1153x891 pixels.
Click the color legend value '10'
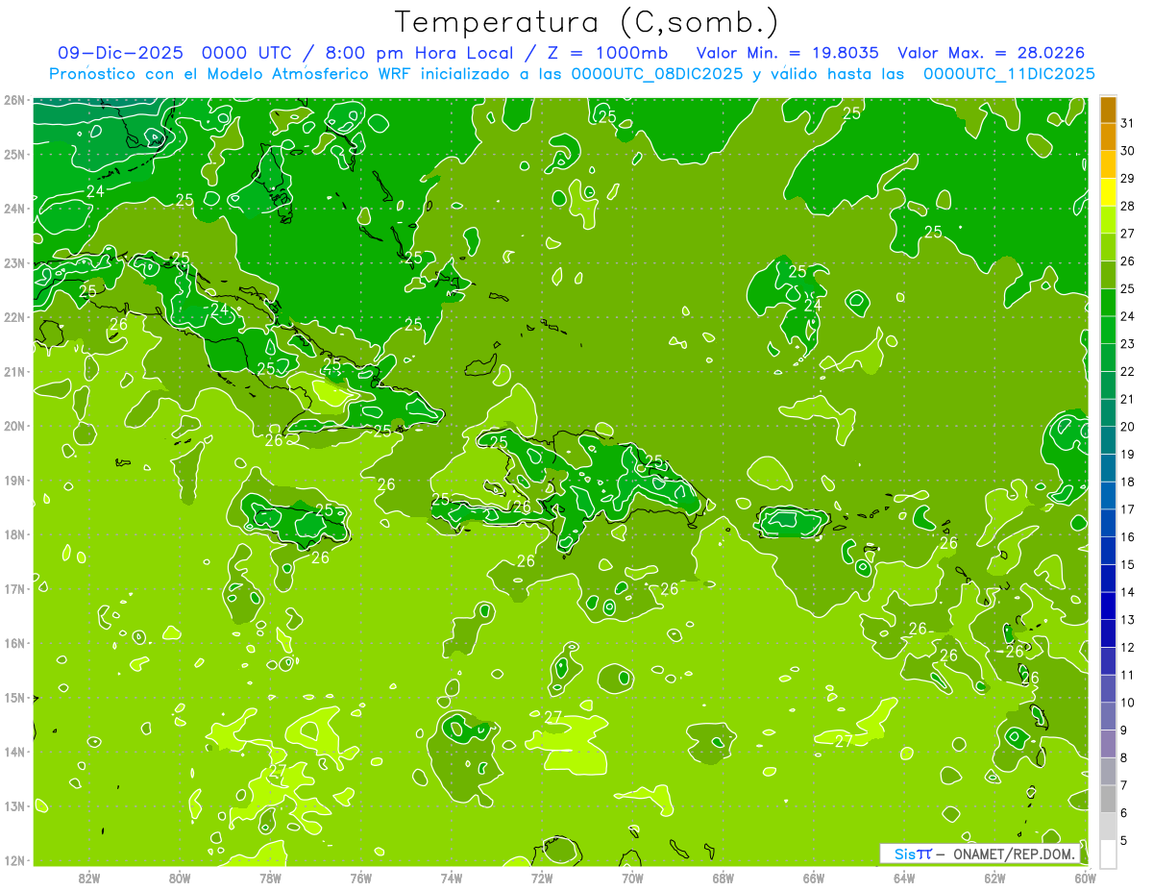point(1128,703)
